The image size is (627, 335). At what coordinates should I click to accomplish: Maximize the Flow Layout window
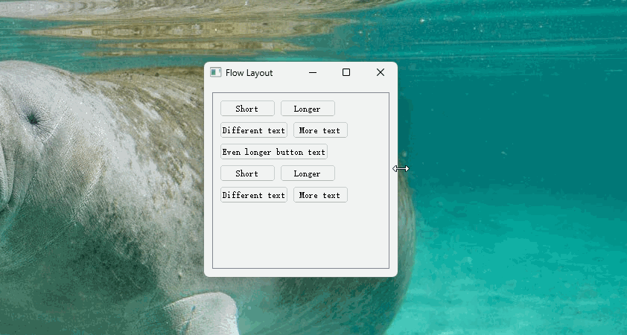346,72
